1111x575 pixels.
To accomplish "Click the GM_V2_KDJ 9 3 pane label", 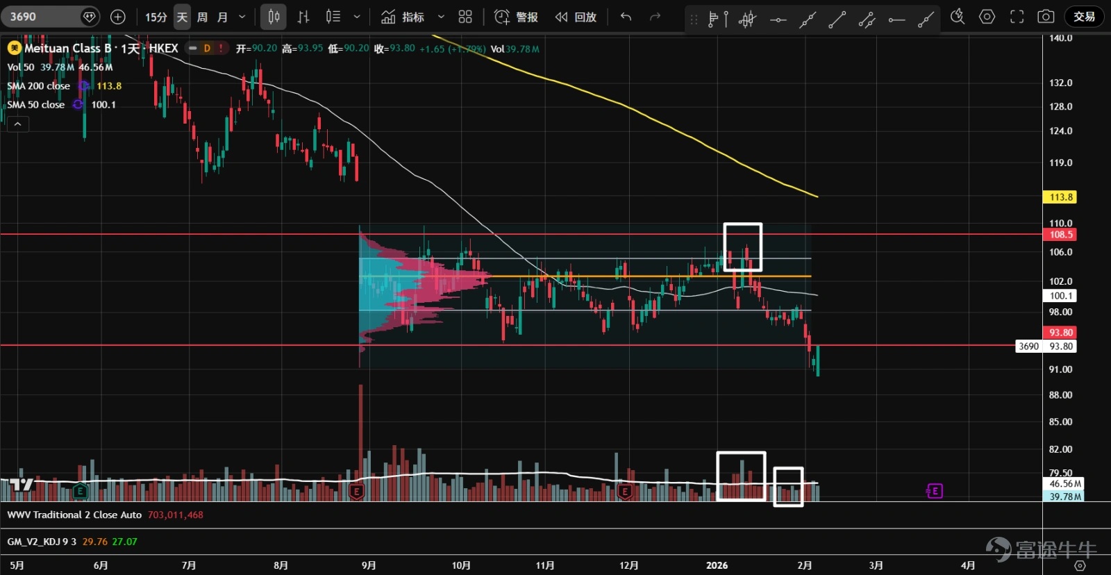I will (x=42, y=542).
